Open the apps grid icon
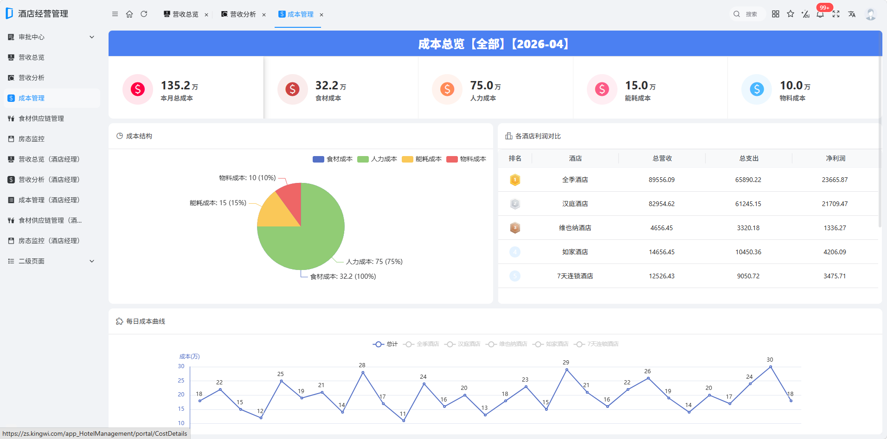887x439 pixels. (x=776, y=14)
